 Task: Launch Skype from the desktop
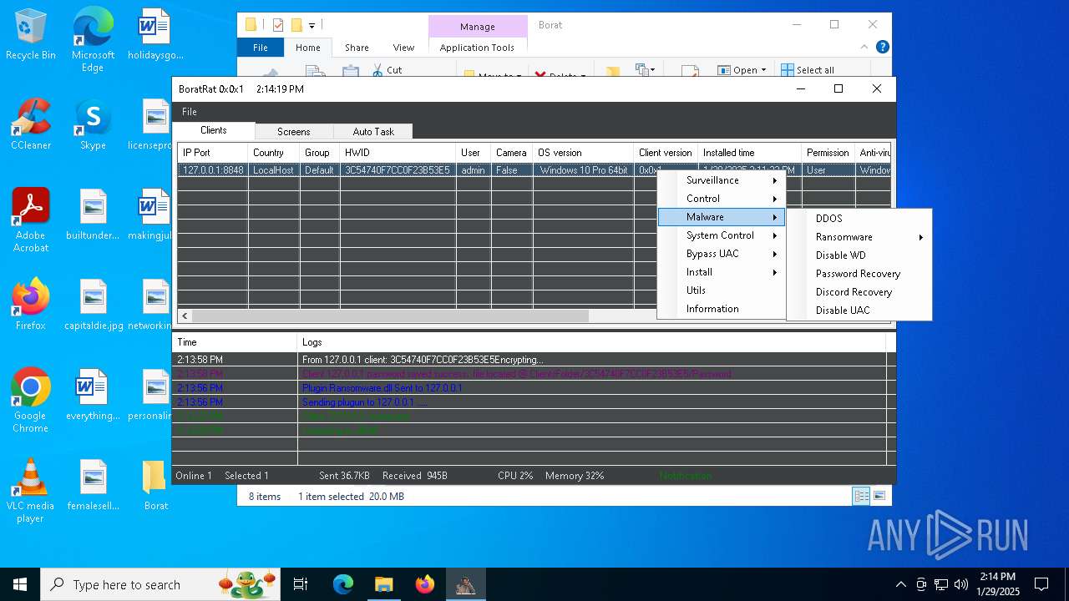click(x=93, y=124)
